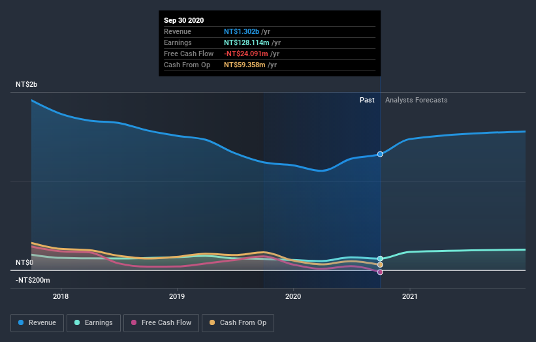Image resolution: width=536 pixels, height=342 pixels.
Task: Click the NT$1.302b revenue value
Action: click(242, 31)
